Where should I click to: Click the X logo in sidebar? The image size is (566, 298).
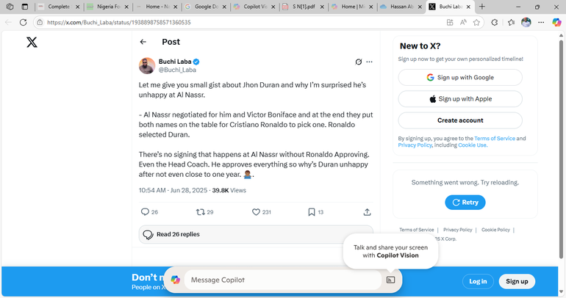pyautogui.click(x=32, y=43)
